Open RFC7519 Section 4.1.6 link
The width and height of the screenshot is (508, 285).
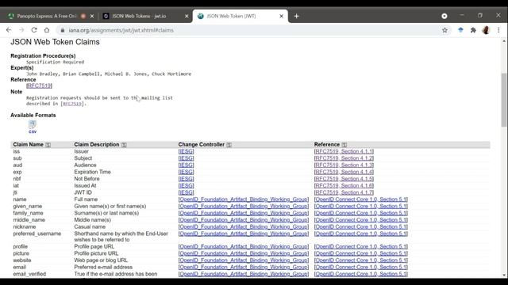click(x=344, y=185)
